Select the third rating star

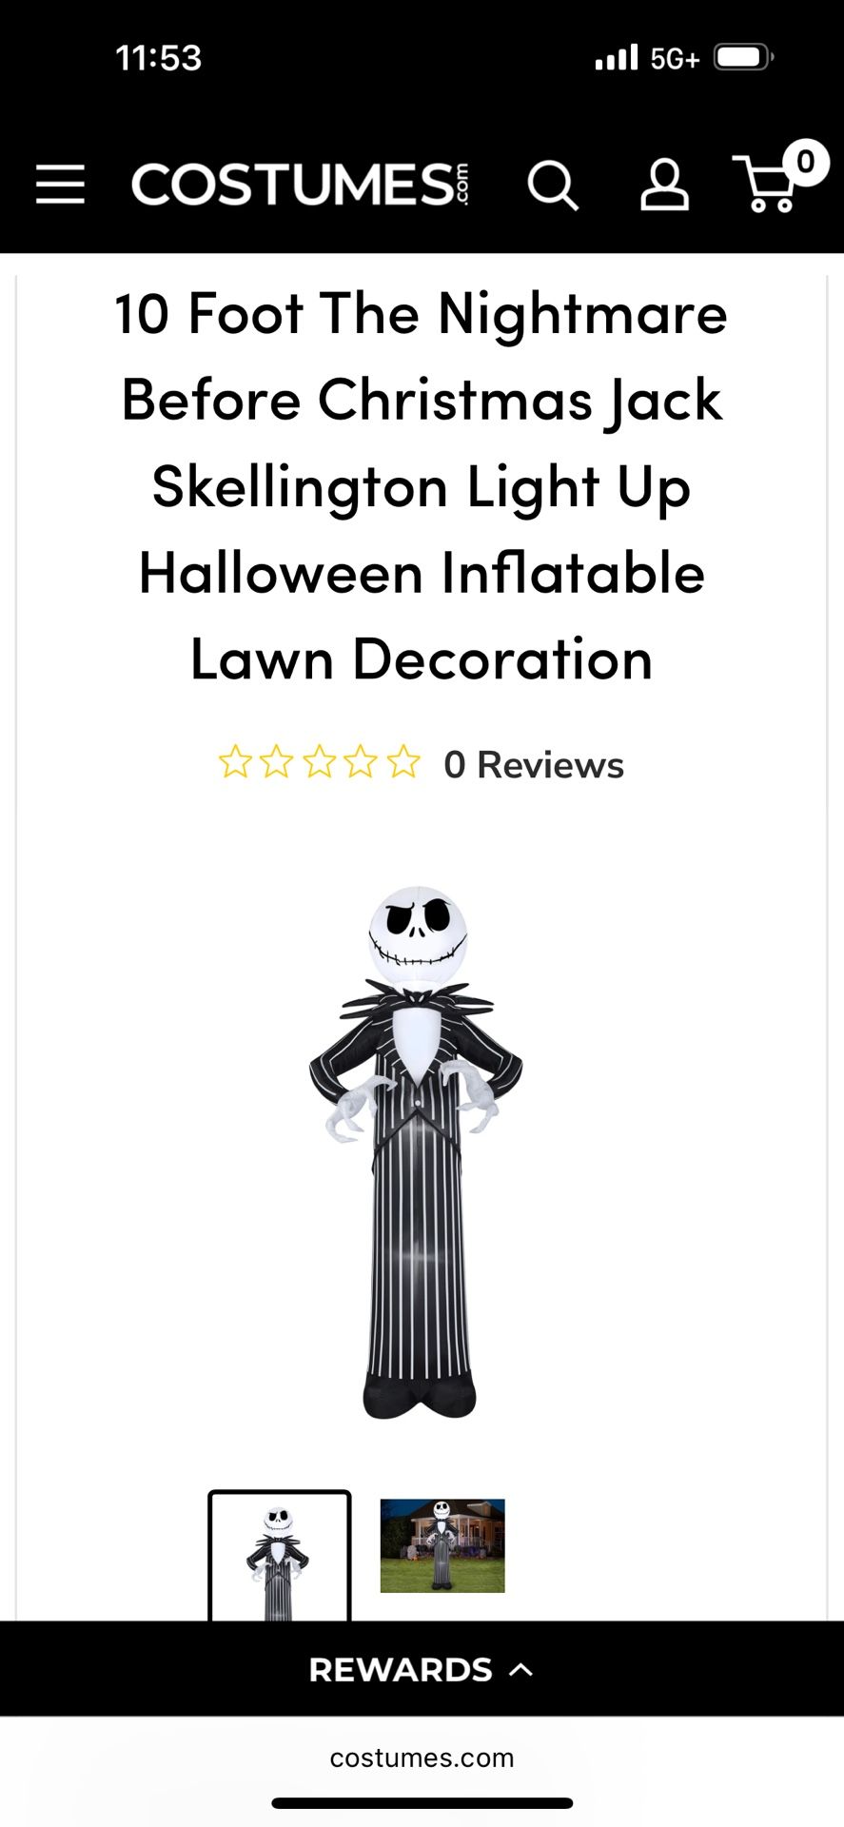coord(319,763)
